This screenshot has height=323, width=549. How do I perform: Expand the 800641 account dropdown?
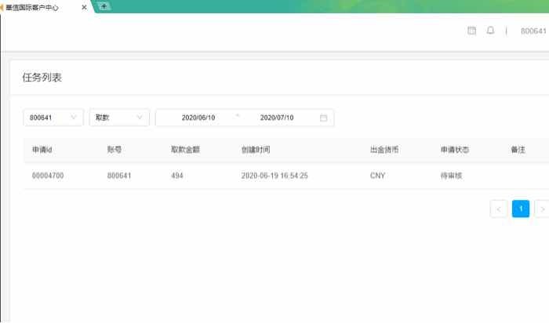[x=53, y=118]
